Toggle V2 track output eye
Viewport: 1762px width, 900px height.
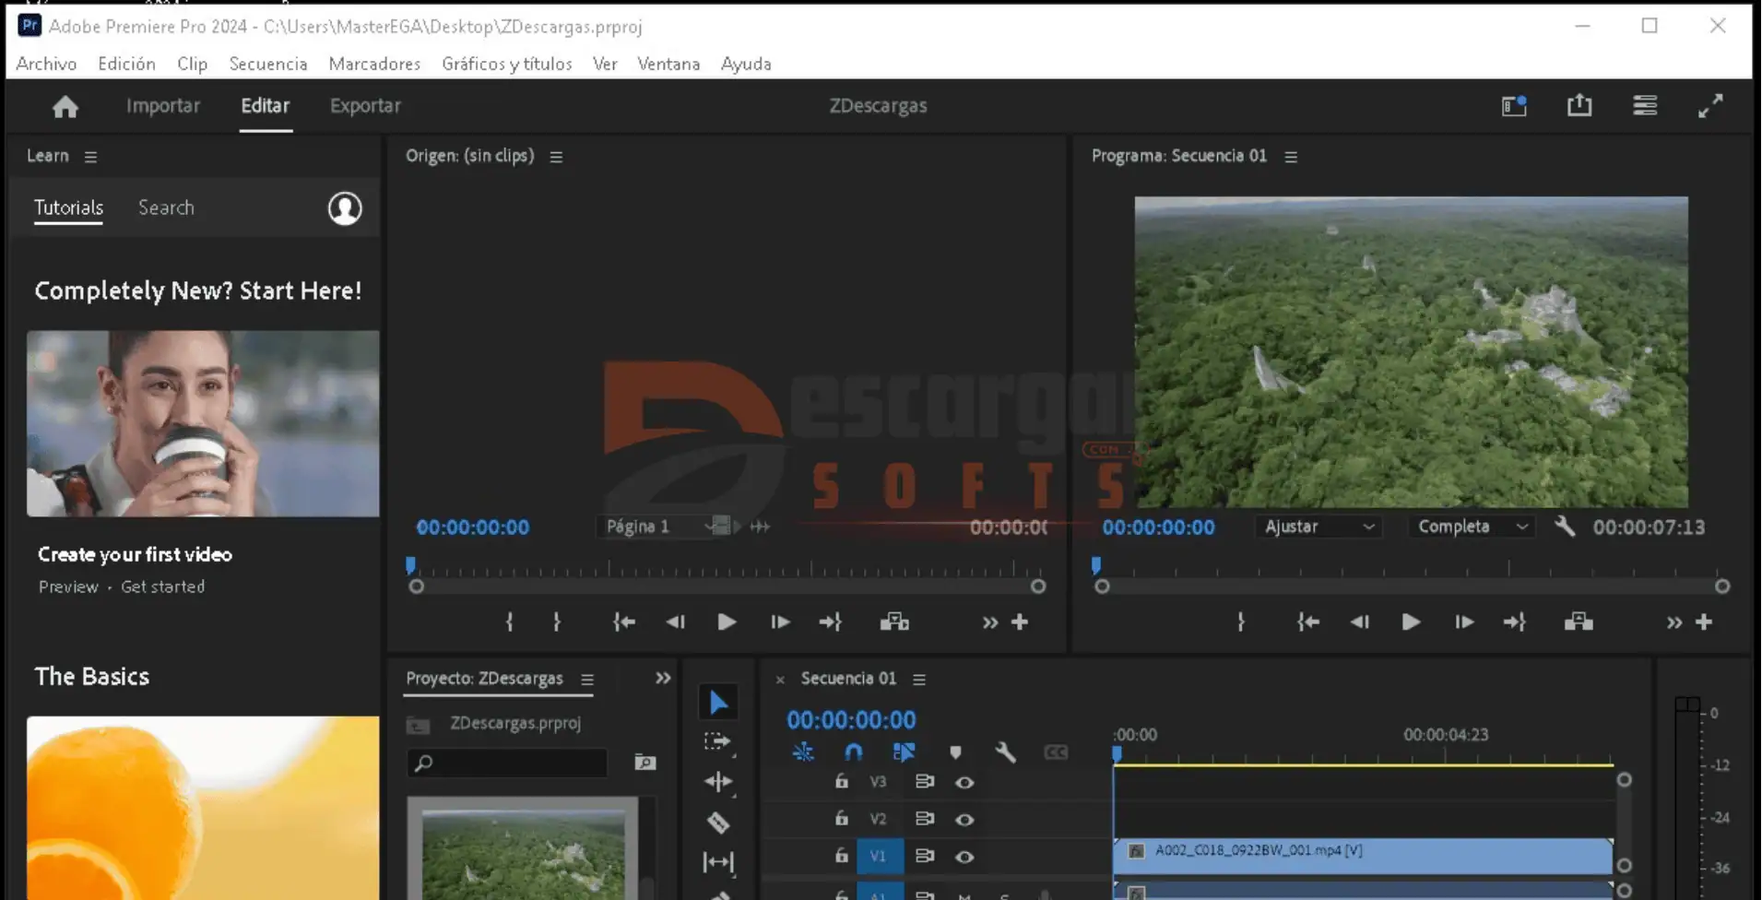[x=964, y=819]
